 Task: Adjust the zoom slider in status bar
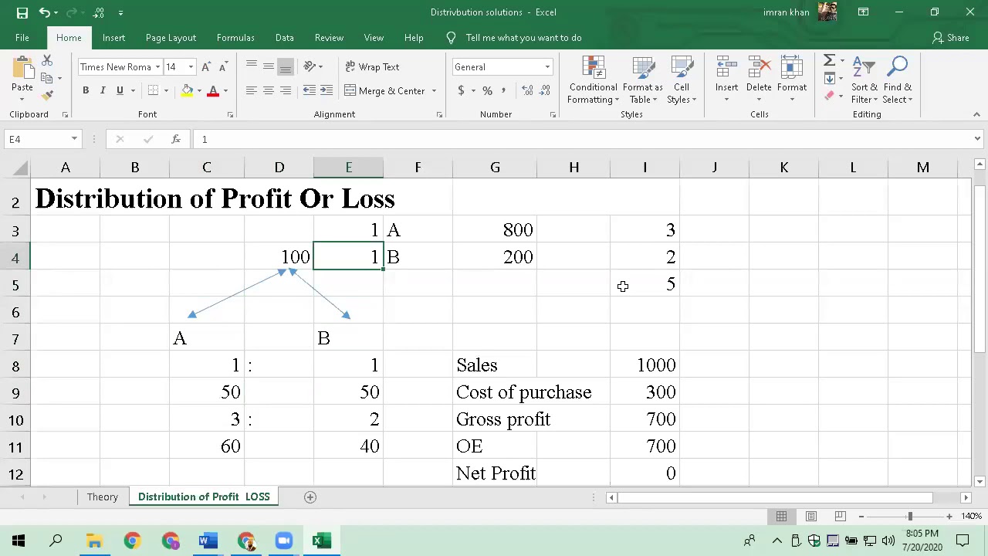(x=909, y=516)
